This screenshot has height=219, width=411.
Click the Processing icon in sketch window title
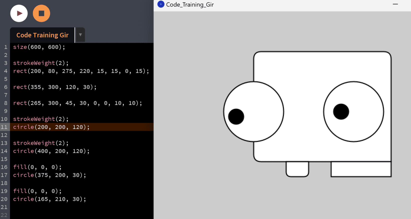tap(161, 4)
